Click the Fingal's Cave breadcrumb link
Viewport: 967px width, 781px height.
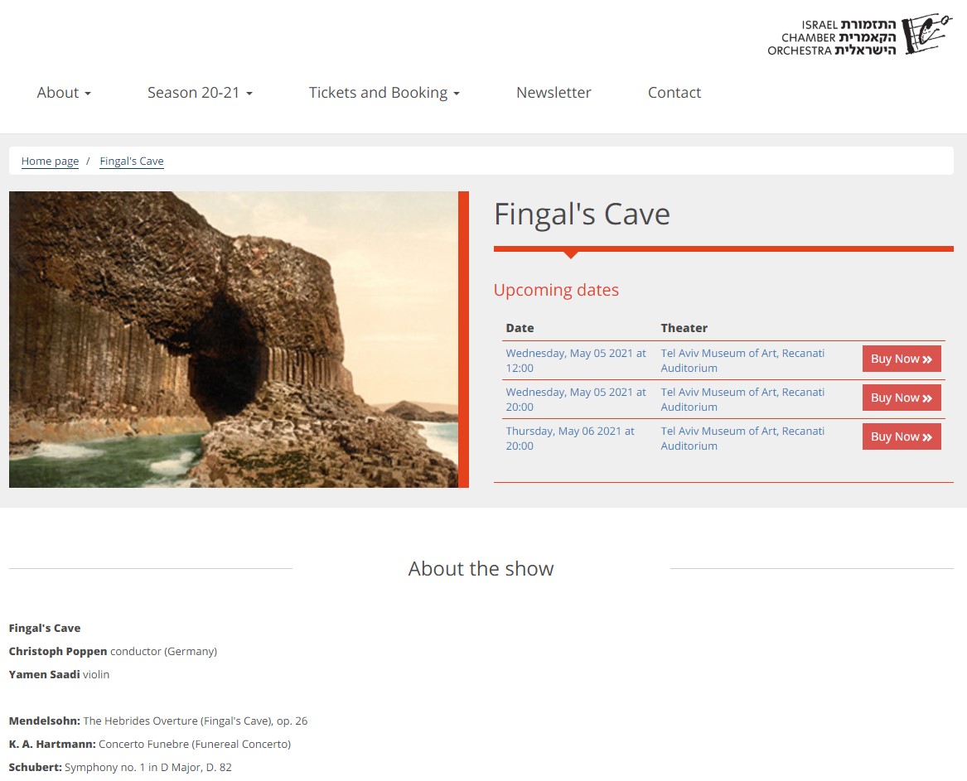tap(132, 162)
